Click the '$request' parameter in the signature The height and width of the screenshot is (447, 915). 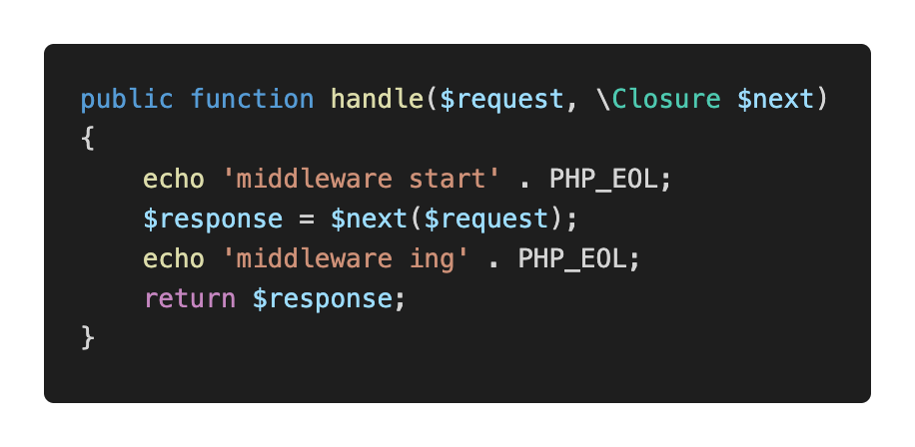point(501,100)
